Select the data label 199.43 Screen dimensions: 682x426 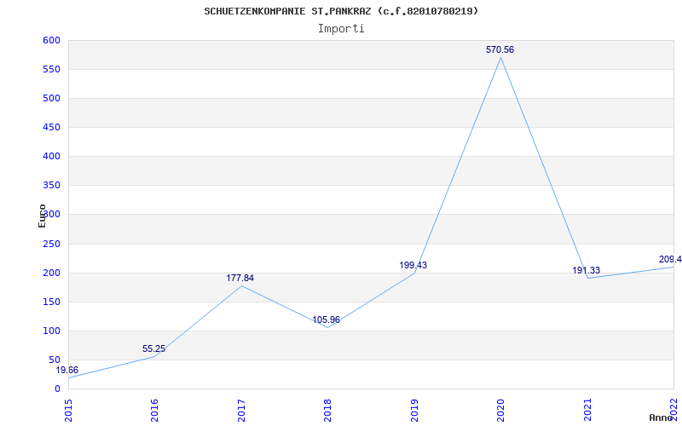click(x=413, y=265)
